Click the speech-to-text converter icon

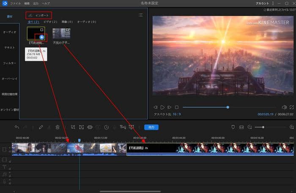coord(123,127)
